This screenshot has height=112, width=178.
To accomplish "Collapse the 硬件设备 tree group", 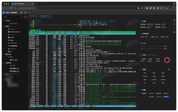I will click(x=3, y=54).
